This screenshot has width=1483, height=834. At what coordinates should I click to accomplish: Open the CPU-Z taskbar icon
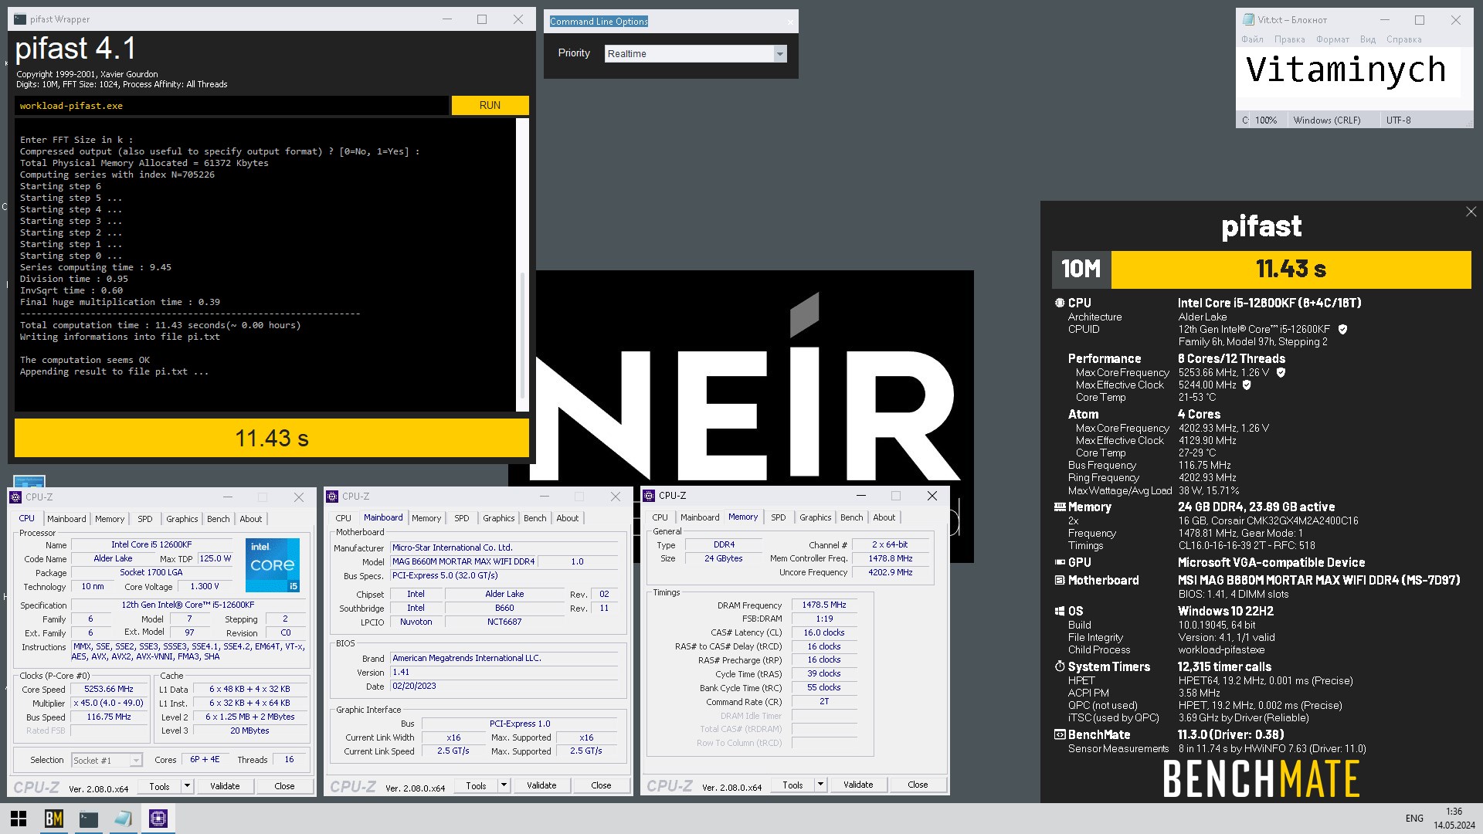pos(158,819)
